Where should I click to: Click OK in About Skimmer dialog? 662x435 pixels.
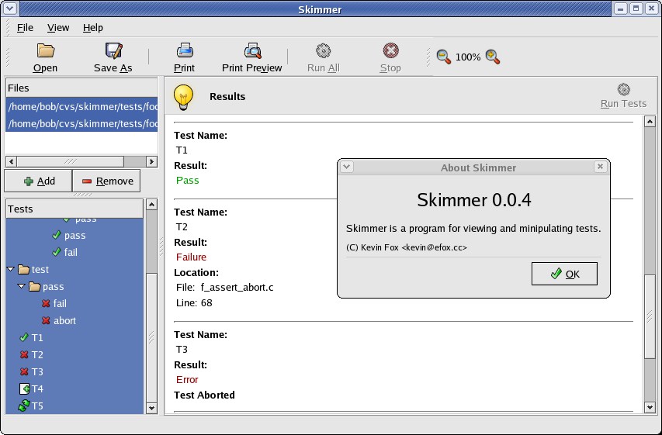(564, 274)
